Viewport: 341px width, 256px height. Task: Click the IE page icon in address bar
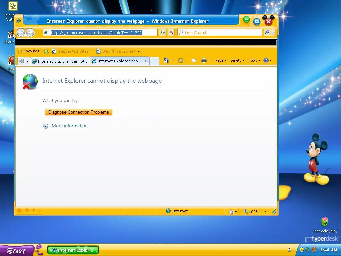[x=46, y=33]
